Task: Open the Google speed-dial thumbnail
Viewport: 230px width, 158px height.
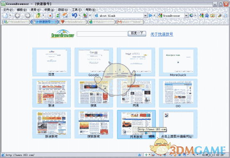Action: tap(94, 62)
